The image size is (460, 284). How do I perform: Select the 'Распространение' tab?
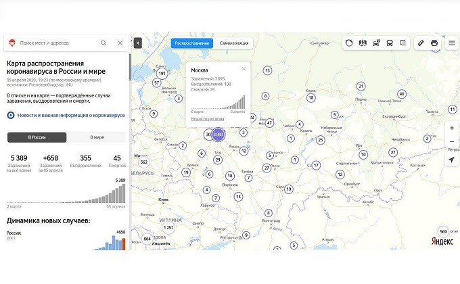192,43
